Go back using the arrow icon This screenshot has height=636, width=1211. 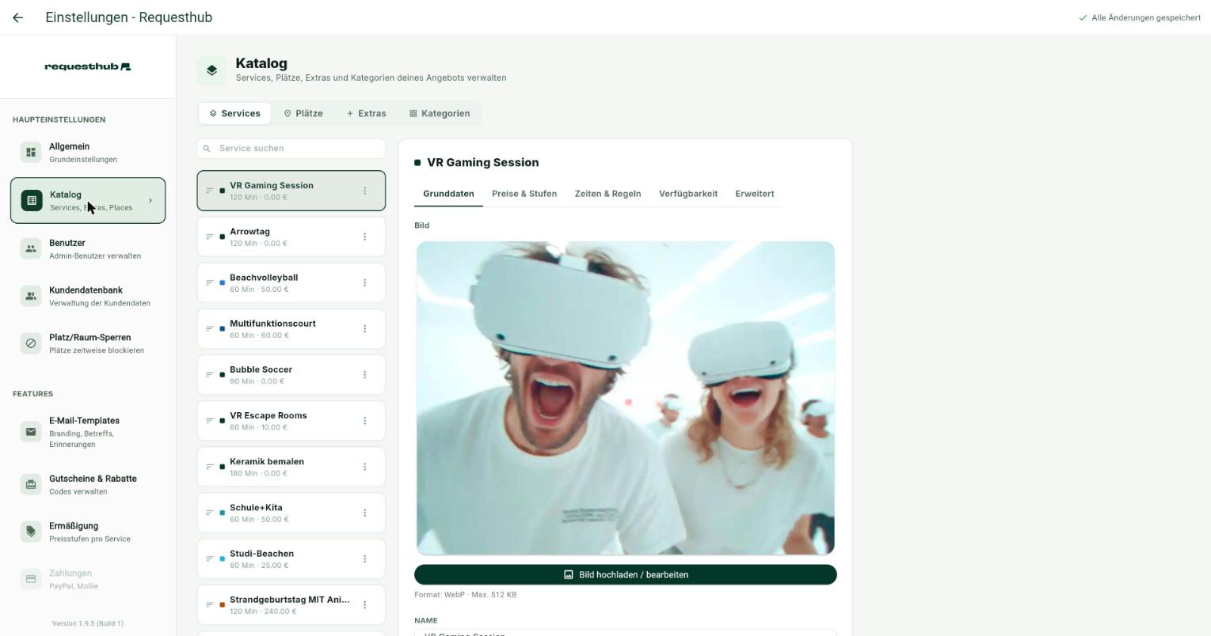[17, 17]
